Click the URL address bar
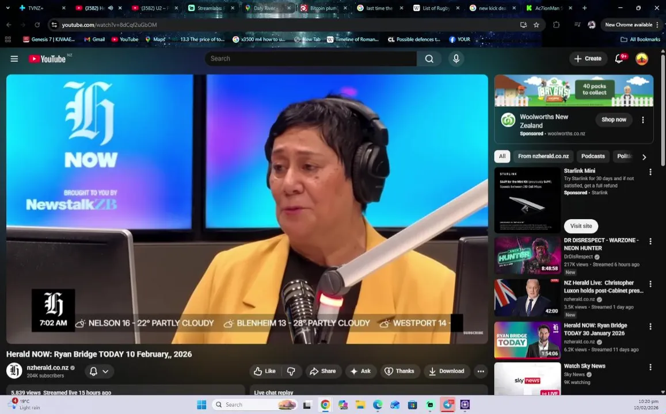The image size is (666, 414). [289, 25]
